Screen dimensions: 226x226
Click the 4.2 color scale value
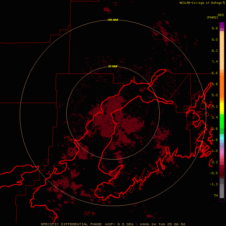pos(215,106)
